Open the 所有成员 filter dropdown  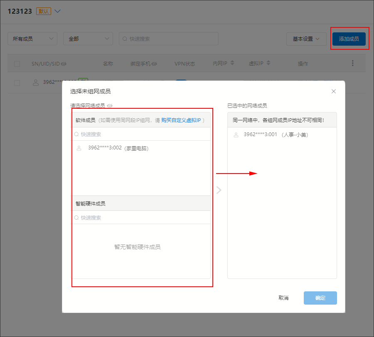click(x=32, y=39)
